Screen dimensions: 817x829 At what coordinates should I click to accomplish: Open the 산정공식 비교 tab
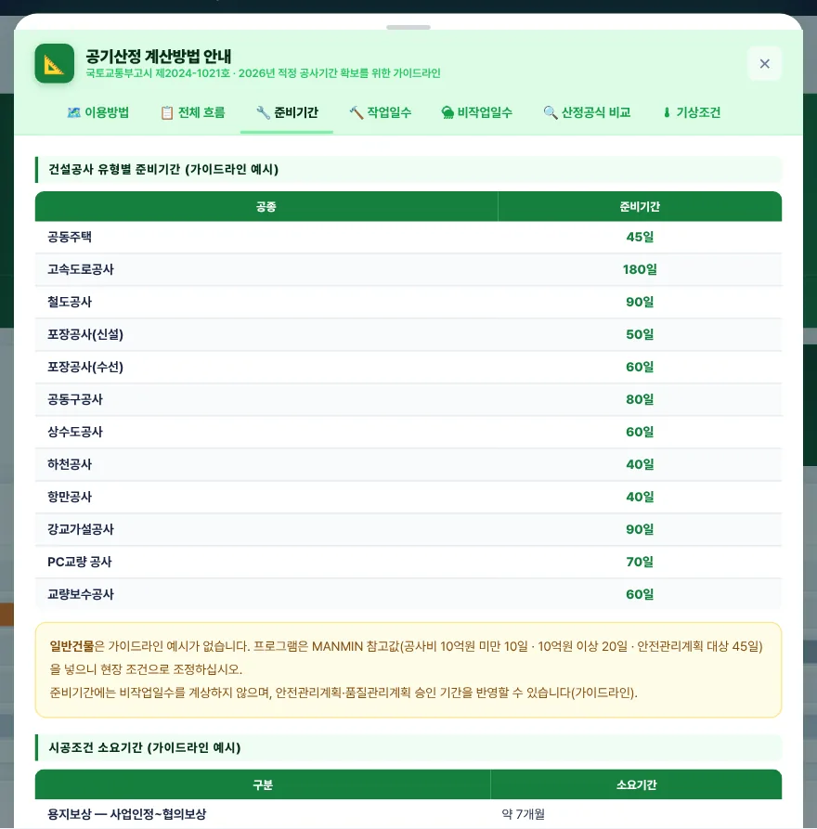(x=587, y=112)
